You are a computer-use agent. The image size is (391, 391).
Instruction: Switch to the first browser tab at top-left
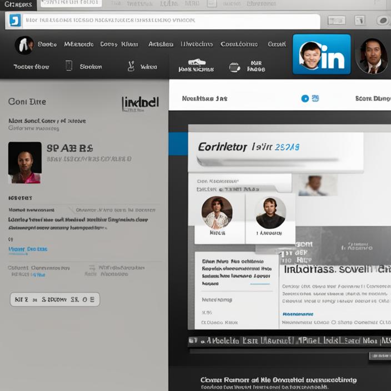click(x=18, y=4)
